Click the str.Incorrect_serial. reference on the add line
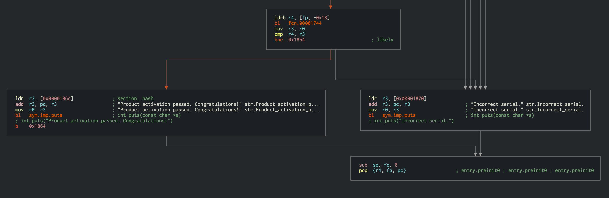609x198 pixels. tap(555, 104)
